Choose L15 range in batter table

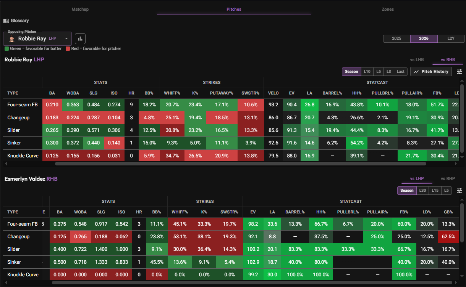click(435, 190)
